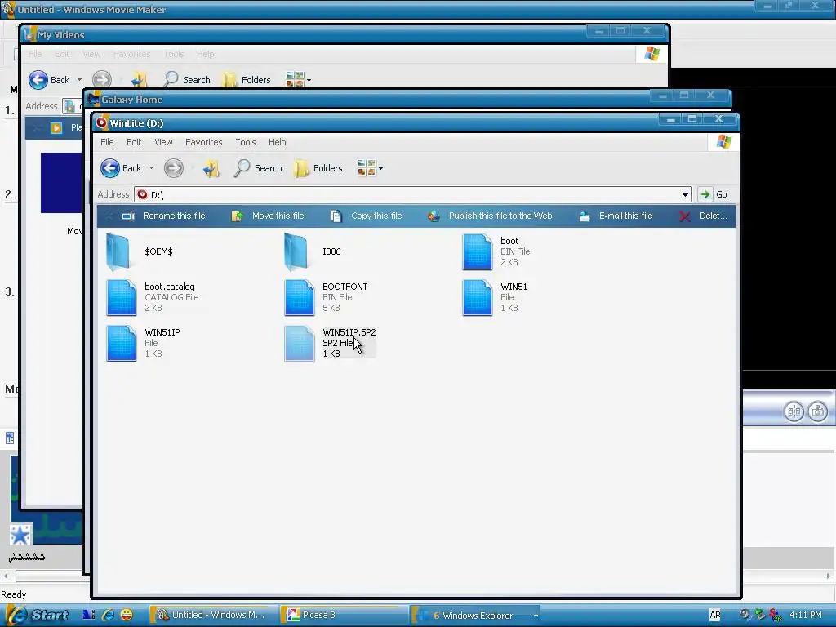Screen dimensions: 836x627
Task: Open the View menu in WinLite window
Action: click(163, 142)
